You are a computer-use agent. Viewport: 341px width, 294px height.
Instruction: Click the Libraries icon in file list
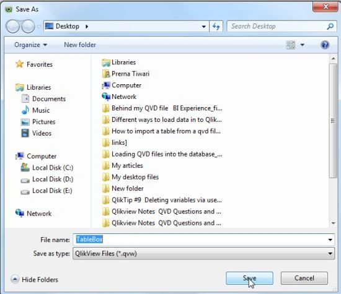(106, 63)
